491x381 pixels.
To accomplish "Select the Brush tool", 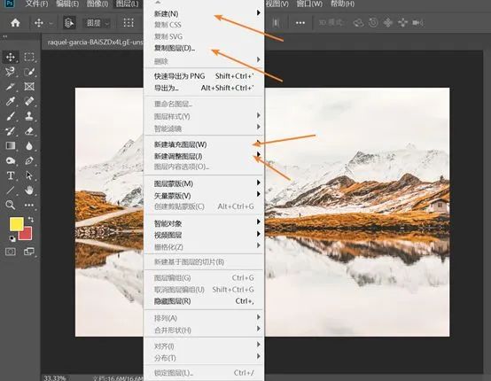I will pos(11,116).
